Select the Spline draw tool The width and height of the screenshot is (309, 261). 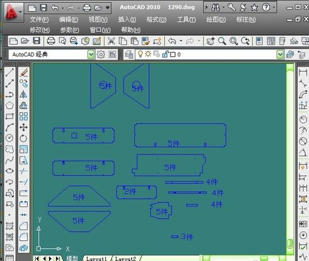9,160
